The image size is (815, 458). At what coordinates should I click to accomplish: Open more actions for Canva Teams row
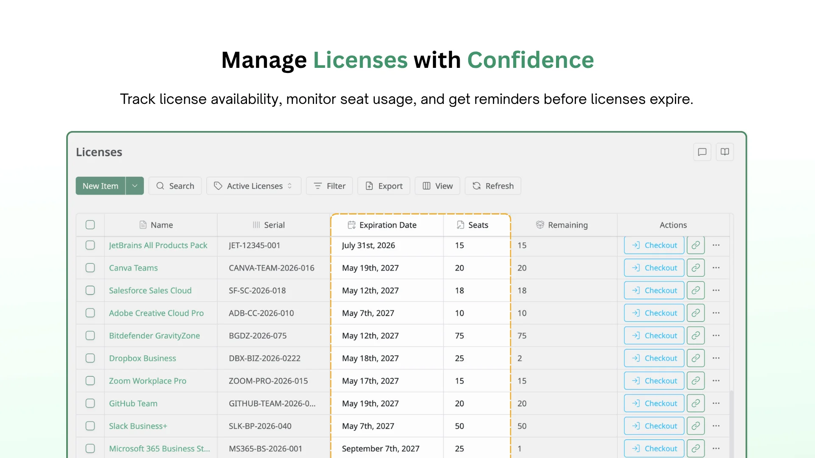pos(716,268)
